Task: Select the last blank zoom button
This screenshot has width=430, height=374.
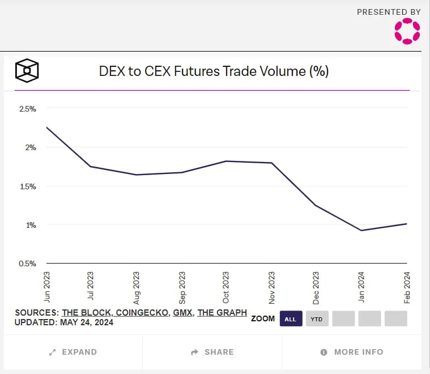Action: 395,318
